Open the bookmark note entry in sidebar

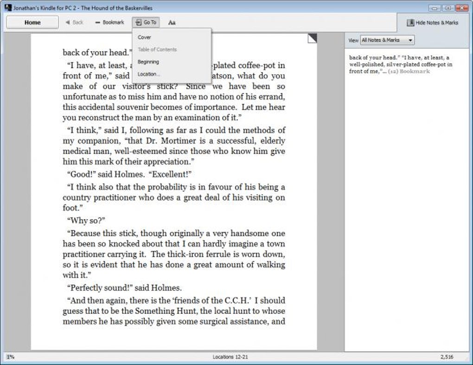(x=401, y=64)
